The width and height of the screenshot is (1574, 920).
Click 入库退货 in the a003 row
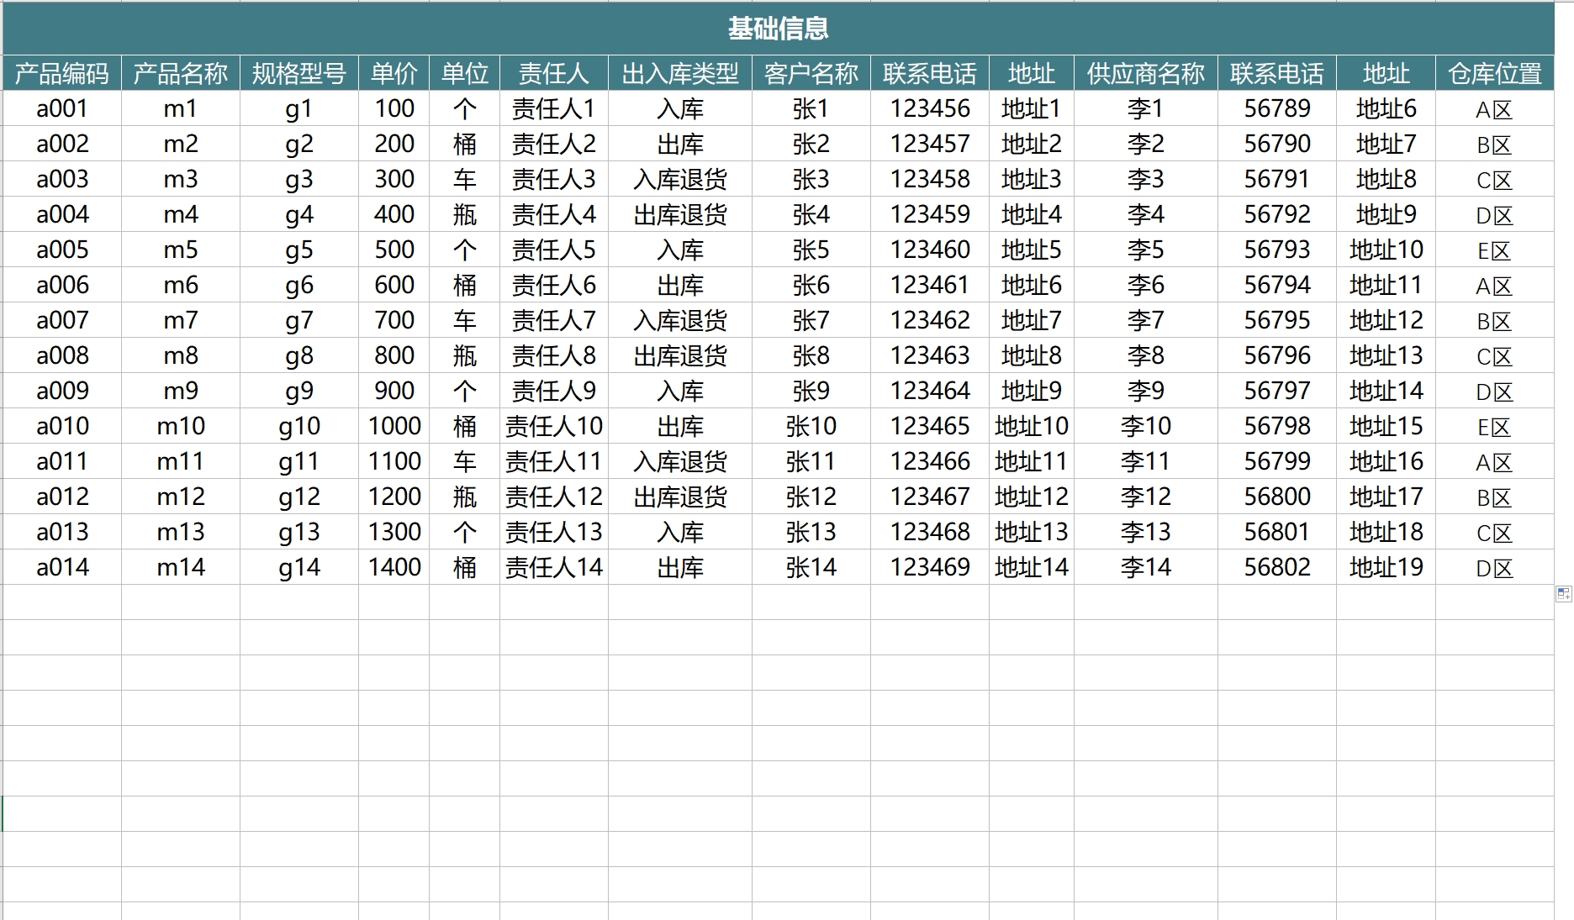[680, 179]
